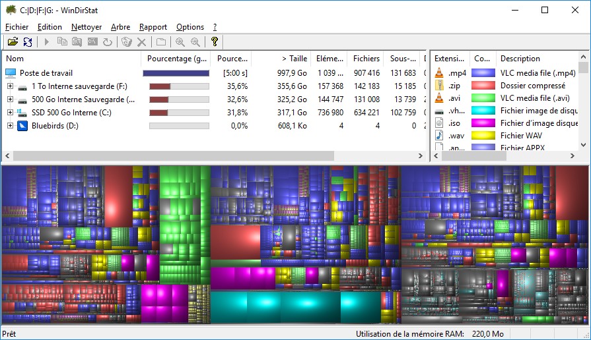Click the Refresh all toolbar icon

27,42
